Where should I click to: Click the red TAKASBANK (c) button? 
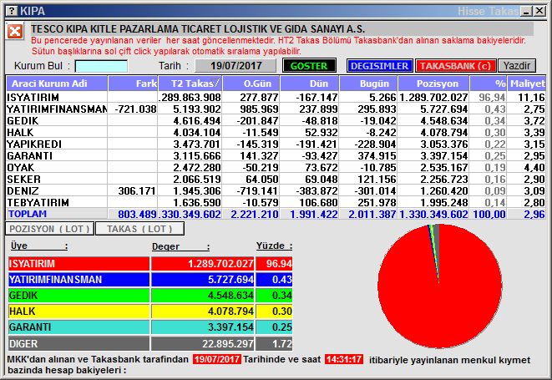[x=455, y=65]
